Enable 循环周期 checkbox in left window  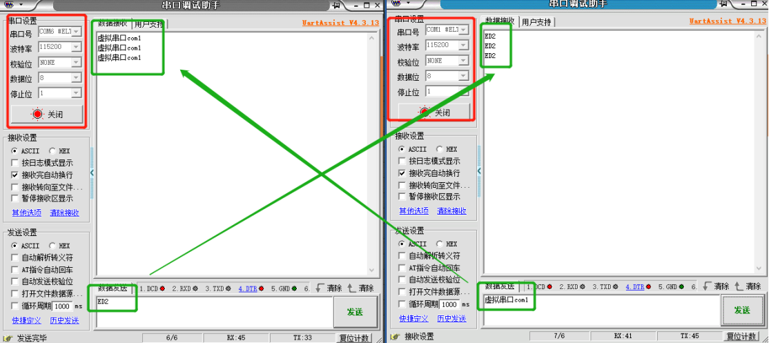(15, 305)
